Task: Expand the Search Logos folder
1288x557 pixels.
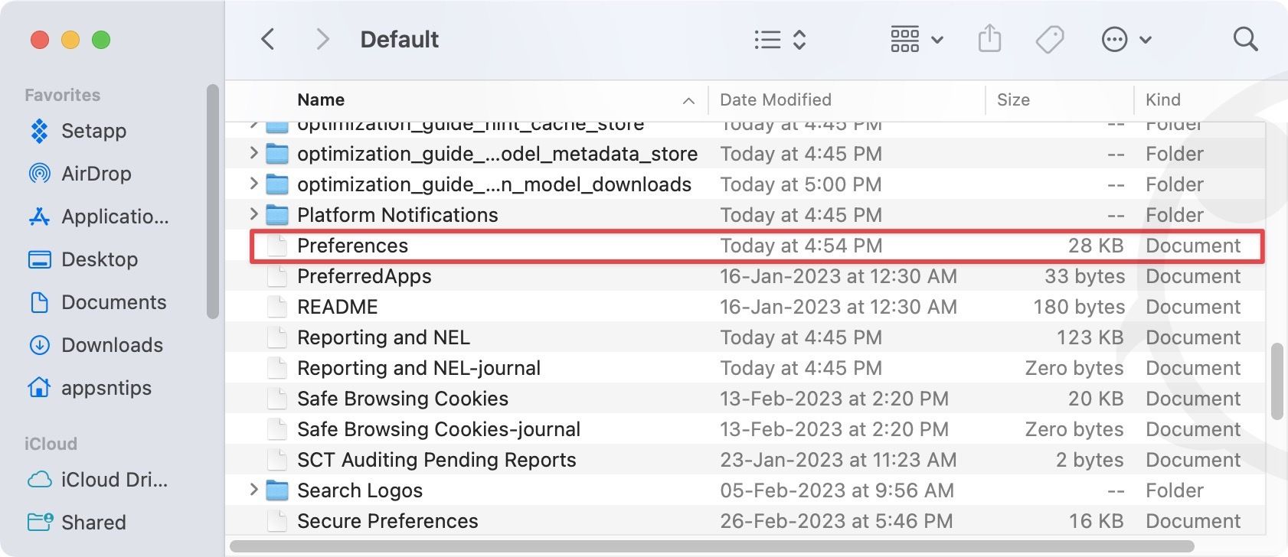Action: coord(253,490)
